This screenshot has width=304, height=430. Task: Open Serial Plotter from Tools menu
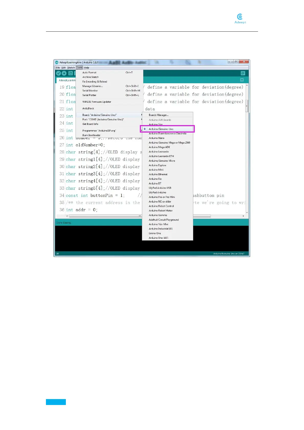click(x=109, y=95)
